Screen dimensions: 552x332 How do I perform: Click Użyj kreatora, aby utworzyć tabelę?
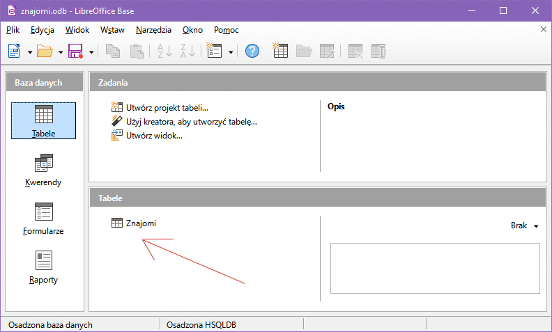pyautogui.click(x=191, y=121)
